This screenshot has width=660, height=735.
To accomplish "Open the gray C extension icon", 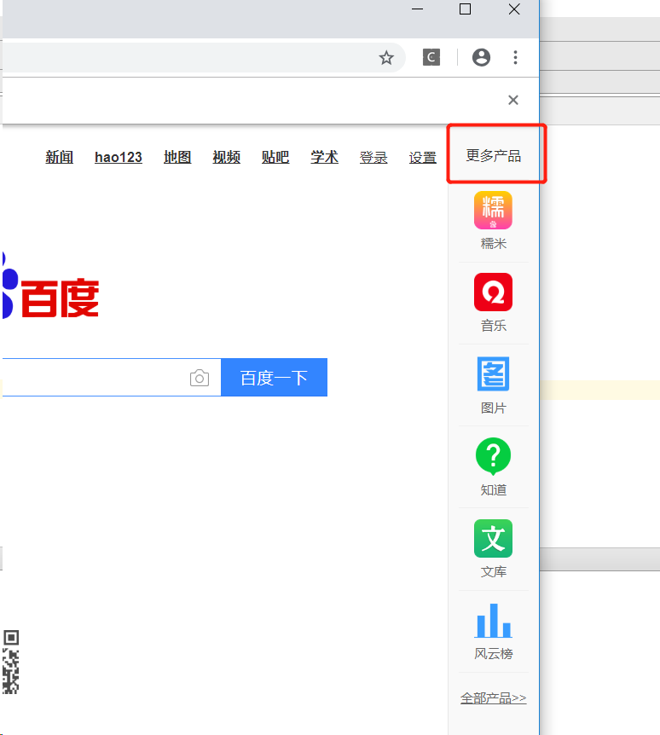I will click(x=431, y=58).
